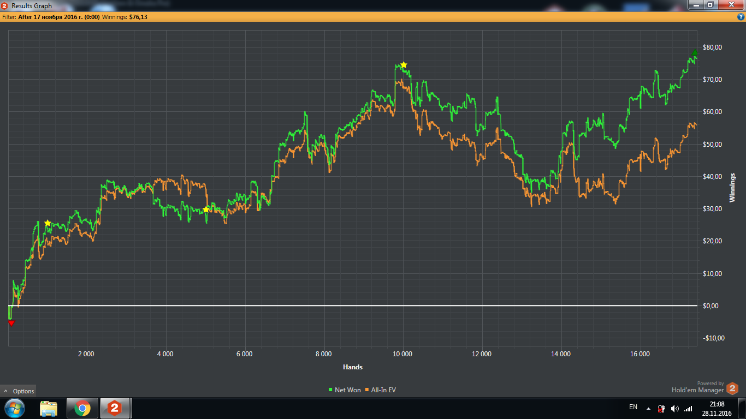Toggle the All-In EV legend entry
Viewport: 746px width, 419px height.
(x=380, y=390)
